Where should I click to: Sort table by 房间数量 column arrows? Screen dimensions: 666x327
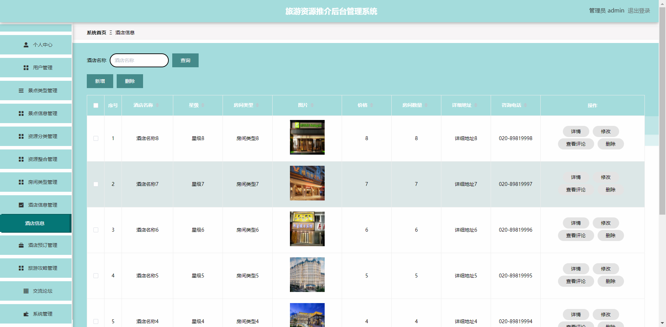(x=426, y=105)
